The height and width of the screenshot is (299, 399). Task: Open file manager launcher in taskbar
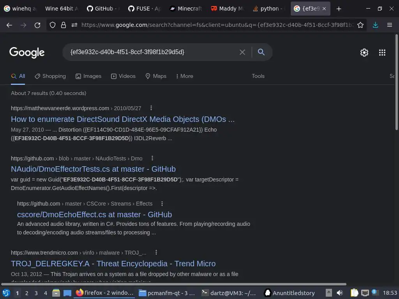click(56, 293)
